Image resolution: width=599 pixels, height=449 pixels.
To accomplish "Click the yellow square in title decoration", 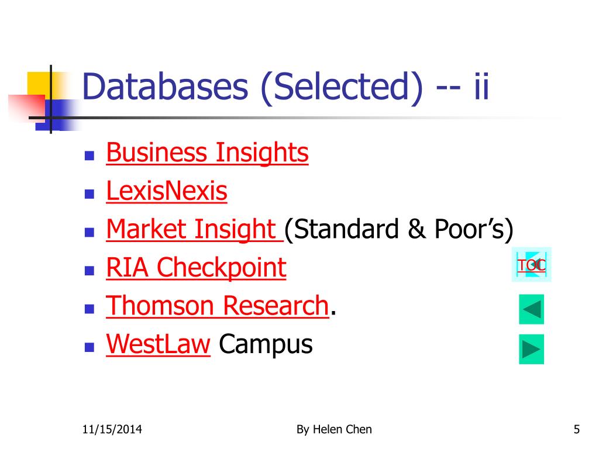I will point(39,83).
